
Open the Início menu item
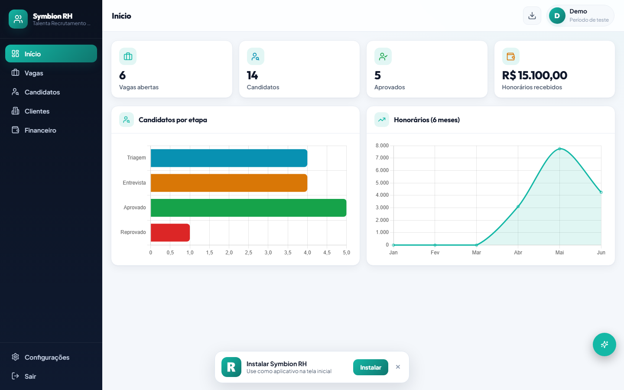coord(51,54)
